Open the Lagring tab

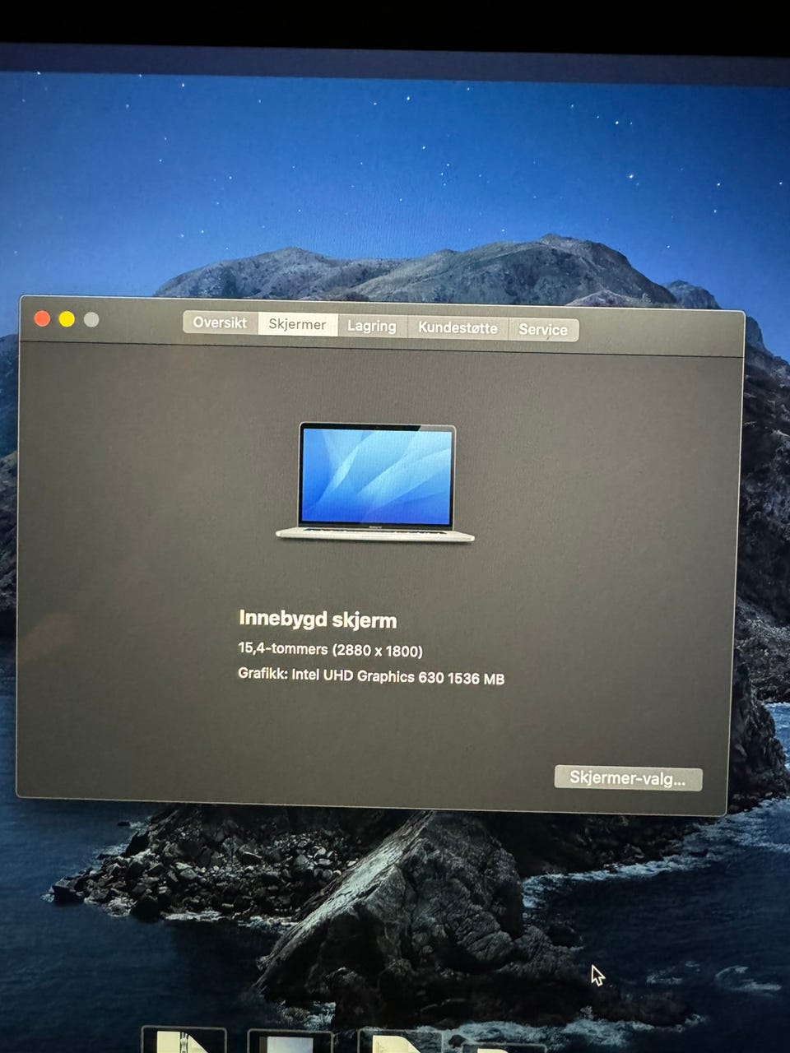click(372, 326)
